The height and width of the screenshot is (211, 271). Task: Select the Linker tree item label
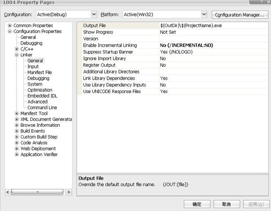26,55
